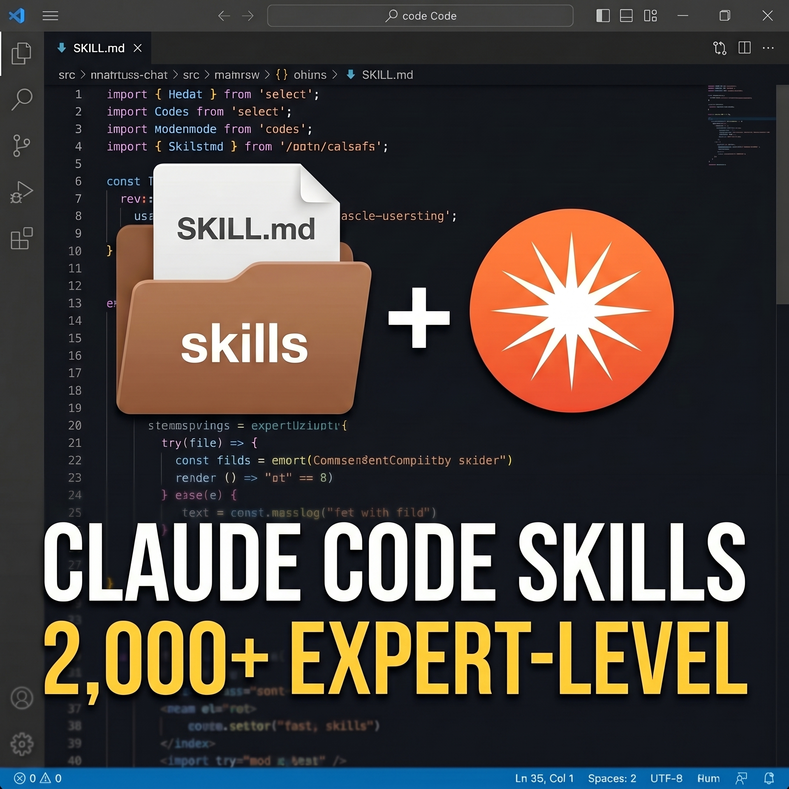The image size is (789, 789).
Task: Click the feedback icon in the status bar
Action: click(x=741, y=778)
